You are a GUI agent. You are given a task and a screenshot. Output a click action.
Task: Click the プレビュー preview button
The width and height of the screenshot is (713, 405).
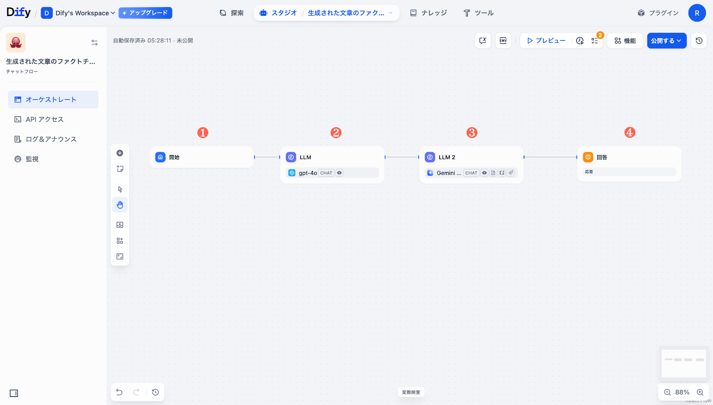coord(546,41)
